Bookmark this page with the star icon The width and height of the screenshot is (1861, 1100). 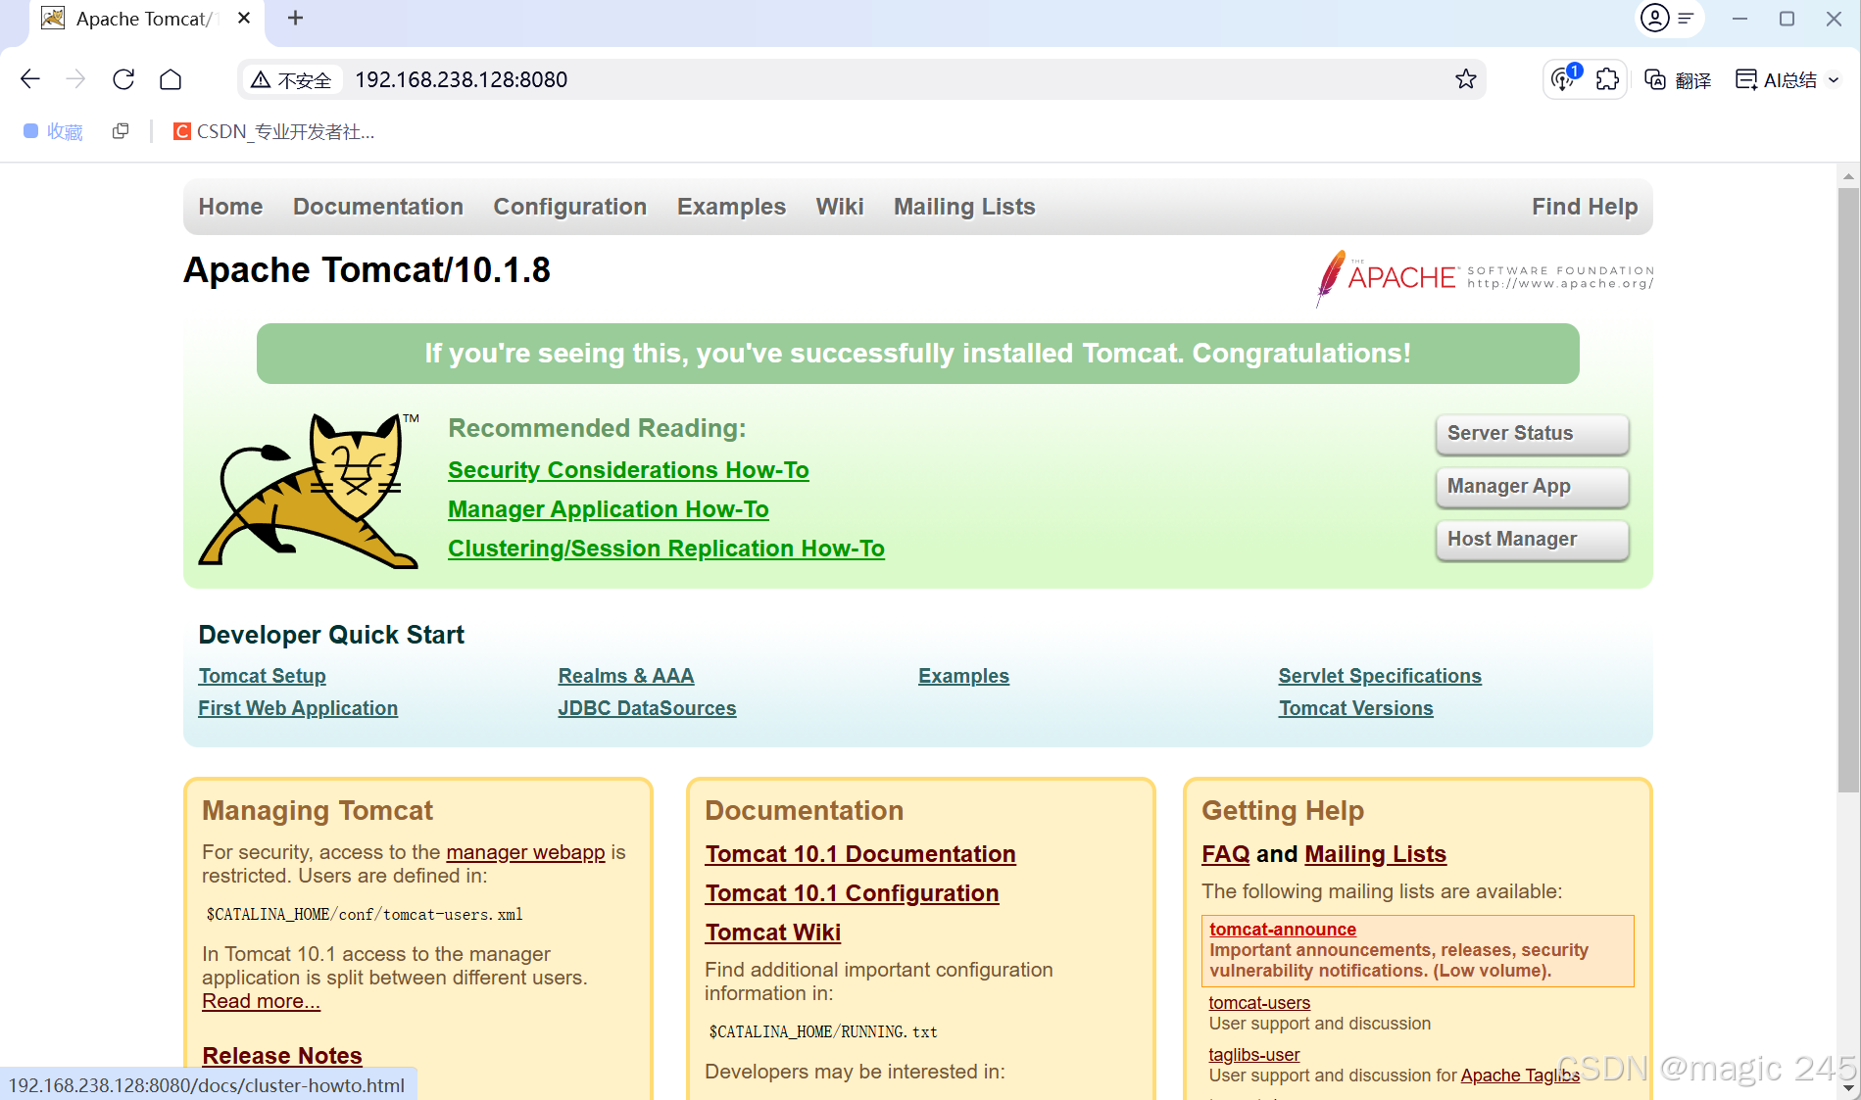tap(1465, 79)
